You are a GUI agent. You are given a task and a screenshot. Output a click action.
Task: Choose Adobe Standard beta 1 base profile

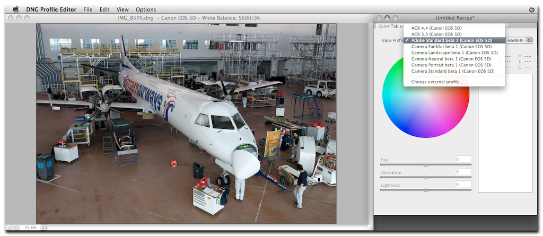454,40
